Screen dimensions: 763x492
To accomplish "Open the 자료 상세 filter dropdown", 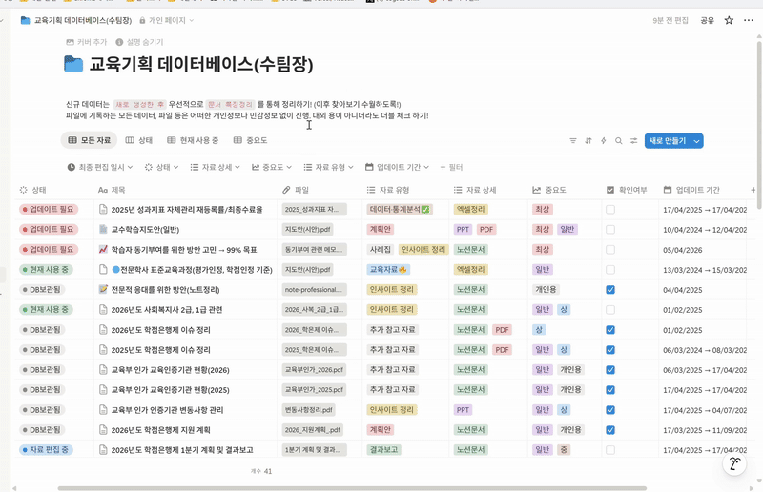I will click(216, 167).
